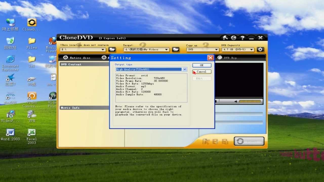Screen dimensions: 324x182
Task: Click the upper progress bar under preview
Action: 239,114
